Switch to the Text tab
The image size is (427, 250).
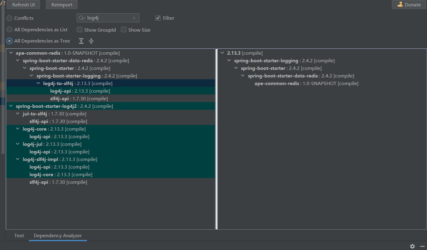[x=19, y=235]
